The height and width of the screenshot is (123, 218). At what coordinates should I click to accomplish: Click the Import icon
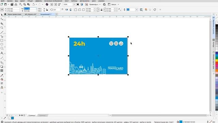[52, 4]
